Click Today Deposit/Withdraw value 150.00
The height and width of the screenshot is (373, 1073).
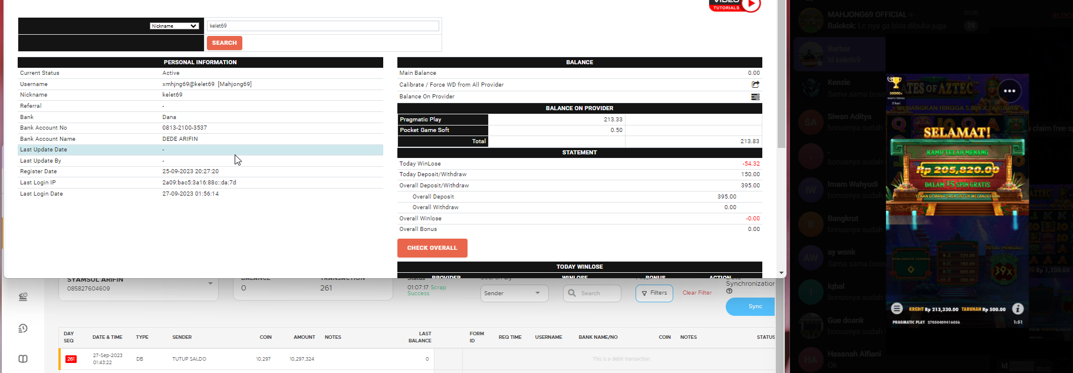click(x=751, y=174)
